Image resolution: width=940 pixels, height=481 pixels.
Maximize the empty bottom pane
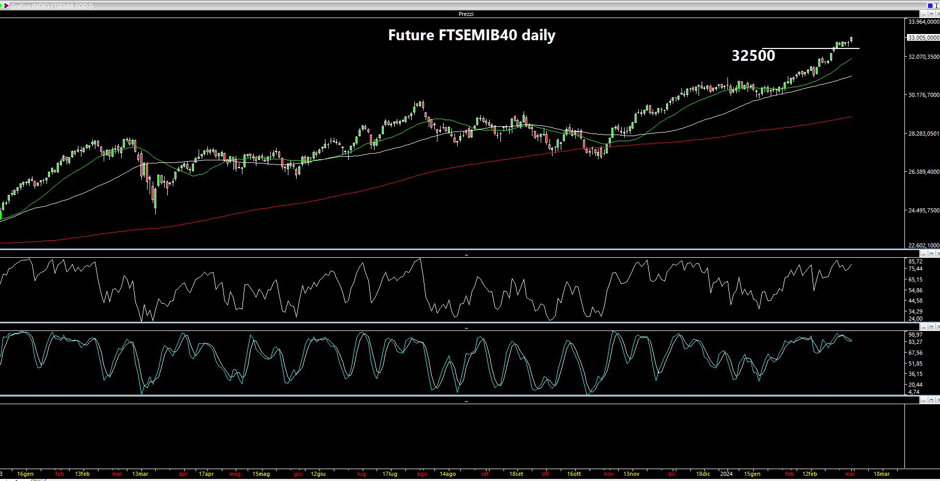pyautogui.click(x=932, y=400)
